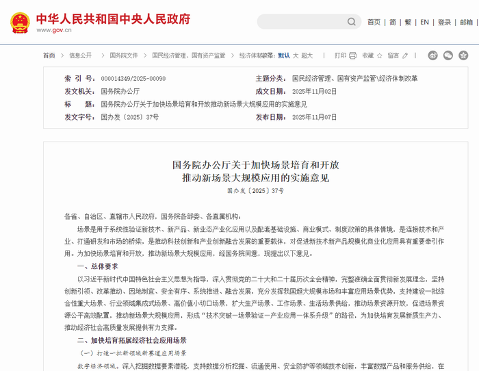
Task: Click 成文日期 value 2025年11月02日
Action: click(314, 91)
